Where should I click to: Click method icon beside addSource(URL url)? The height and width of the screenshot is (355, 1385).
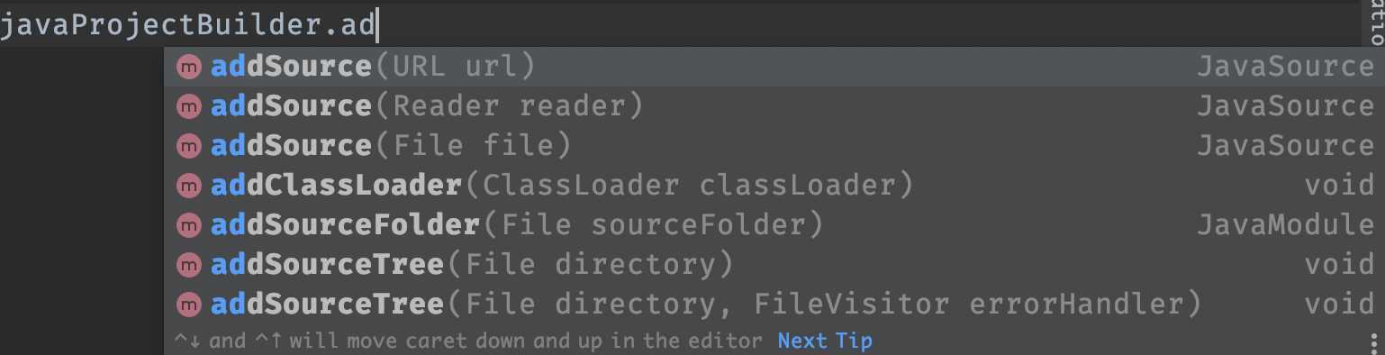point(188,67)
